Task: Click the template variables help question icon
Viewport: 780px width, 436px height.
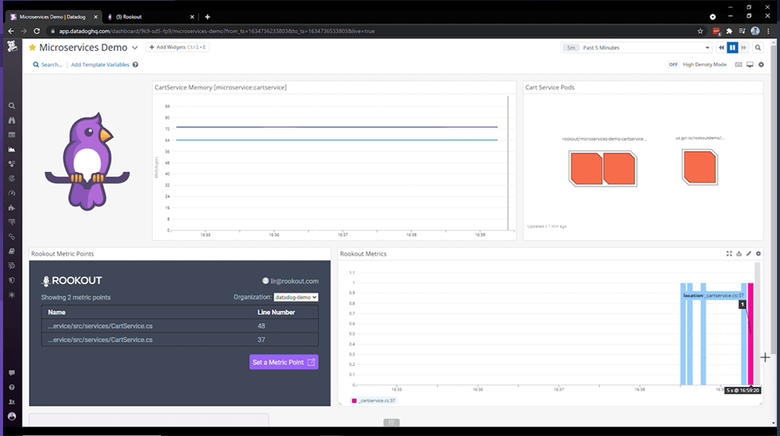Action: click(x=135, y=64)
